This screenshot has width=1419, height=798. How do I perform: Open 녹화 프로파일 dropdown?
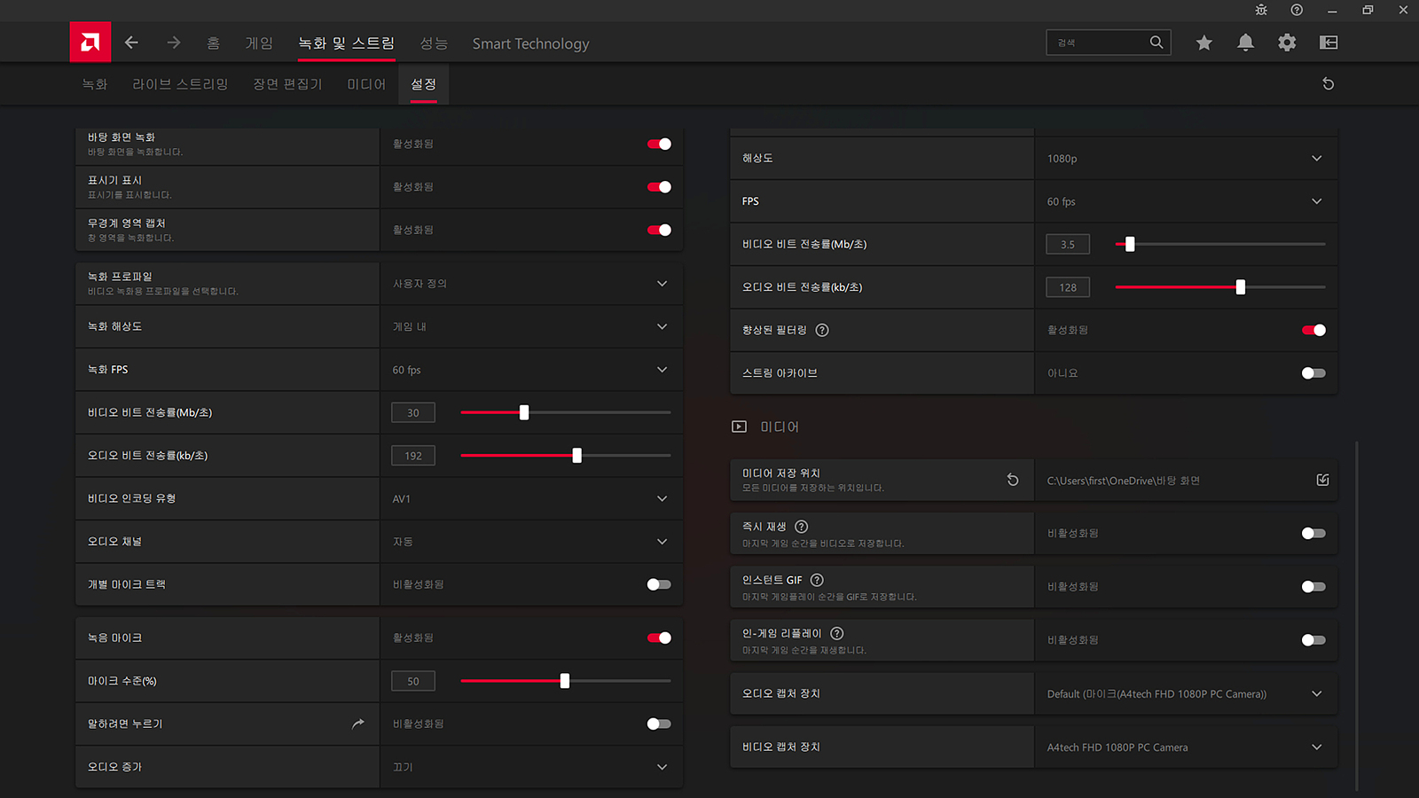[x=662, y=284]
